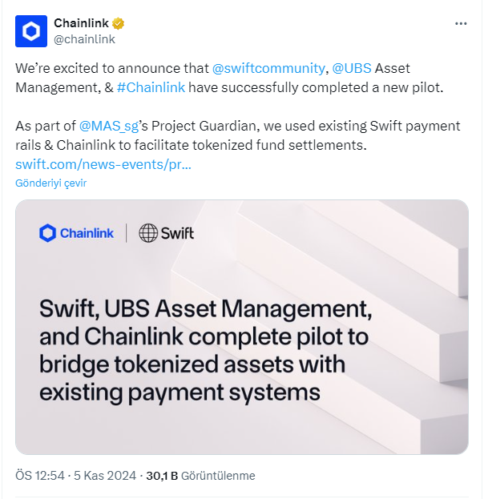The image size is (484, 499).
Task: Click the @chainlink handle
Action: coord(84,38)
